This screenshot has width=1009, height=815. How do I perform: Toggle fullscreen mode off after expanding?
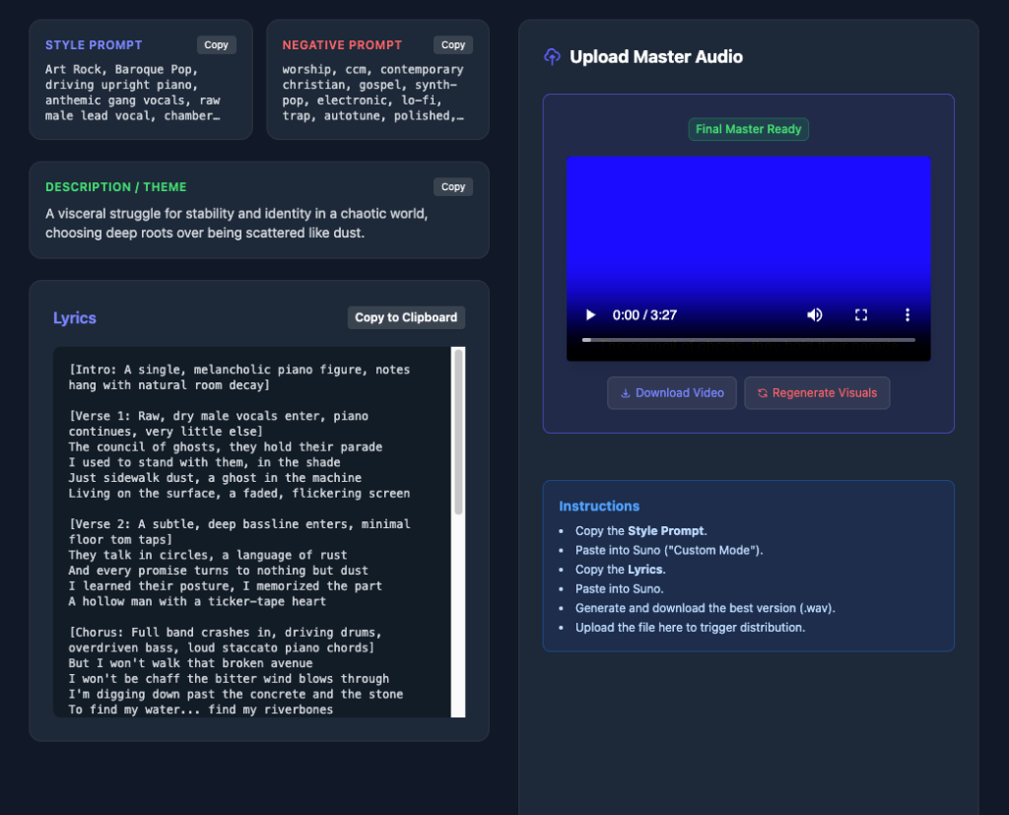click(860, 314)
